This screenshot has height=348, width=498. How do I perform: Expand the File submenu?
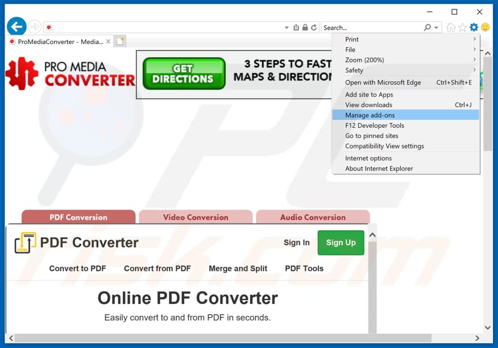click(x=406, y=50)
